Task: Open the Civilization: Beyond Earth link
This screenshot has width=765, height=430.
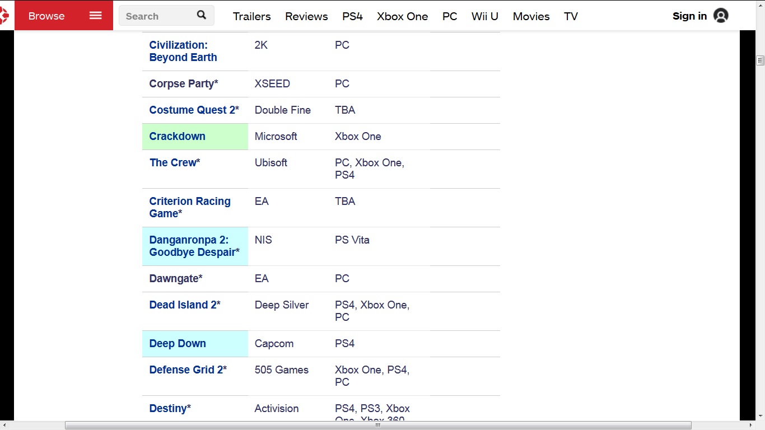Action: tap(183, 51)
